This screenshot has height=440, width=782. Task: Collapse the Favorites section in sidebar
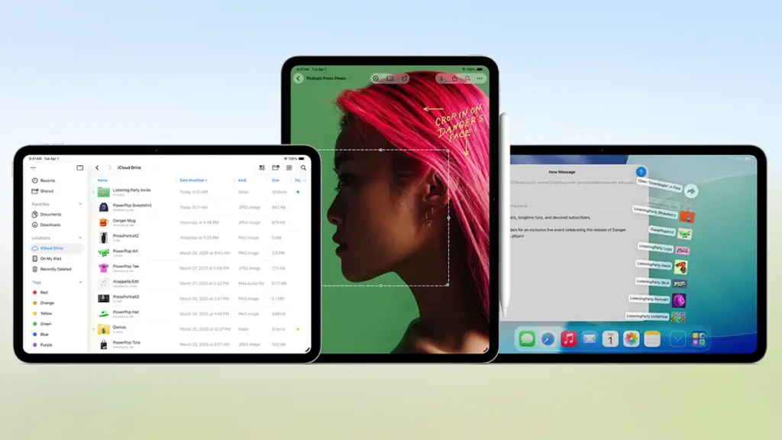(81, 204)
